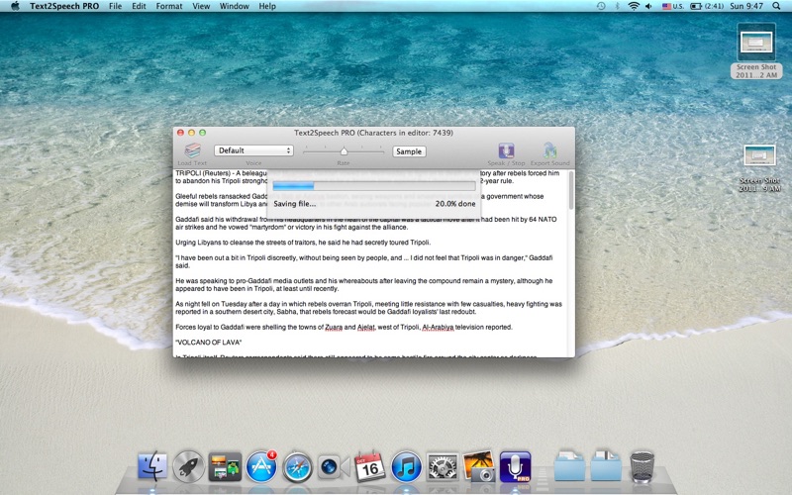Click the Time Machine menu bar icon
Image resolution: width=792 pixels, height=495 pixels.
(x=601, y=6)
